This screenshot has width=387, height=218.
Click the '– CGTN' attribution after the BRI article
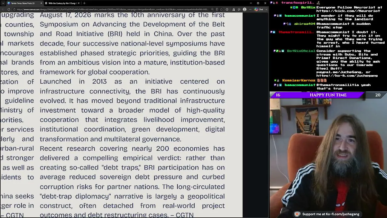[182, 215]
